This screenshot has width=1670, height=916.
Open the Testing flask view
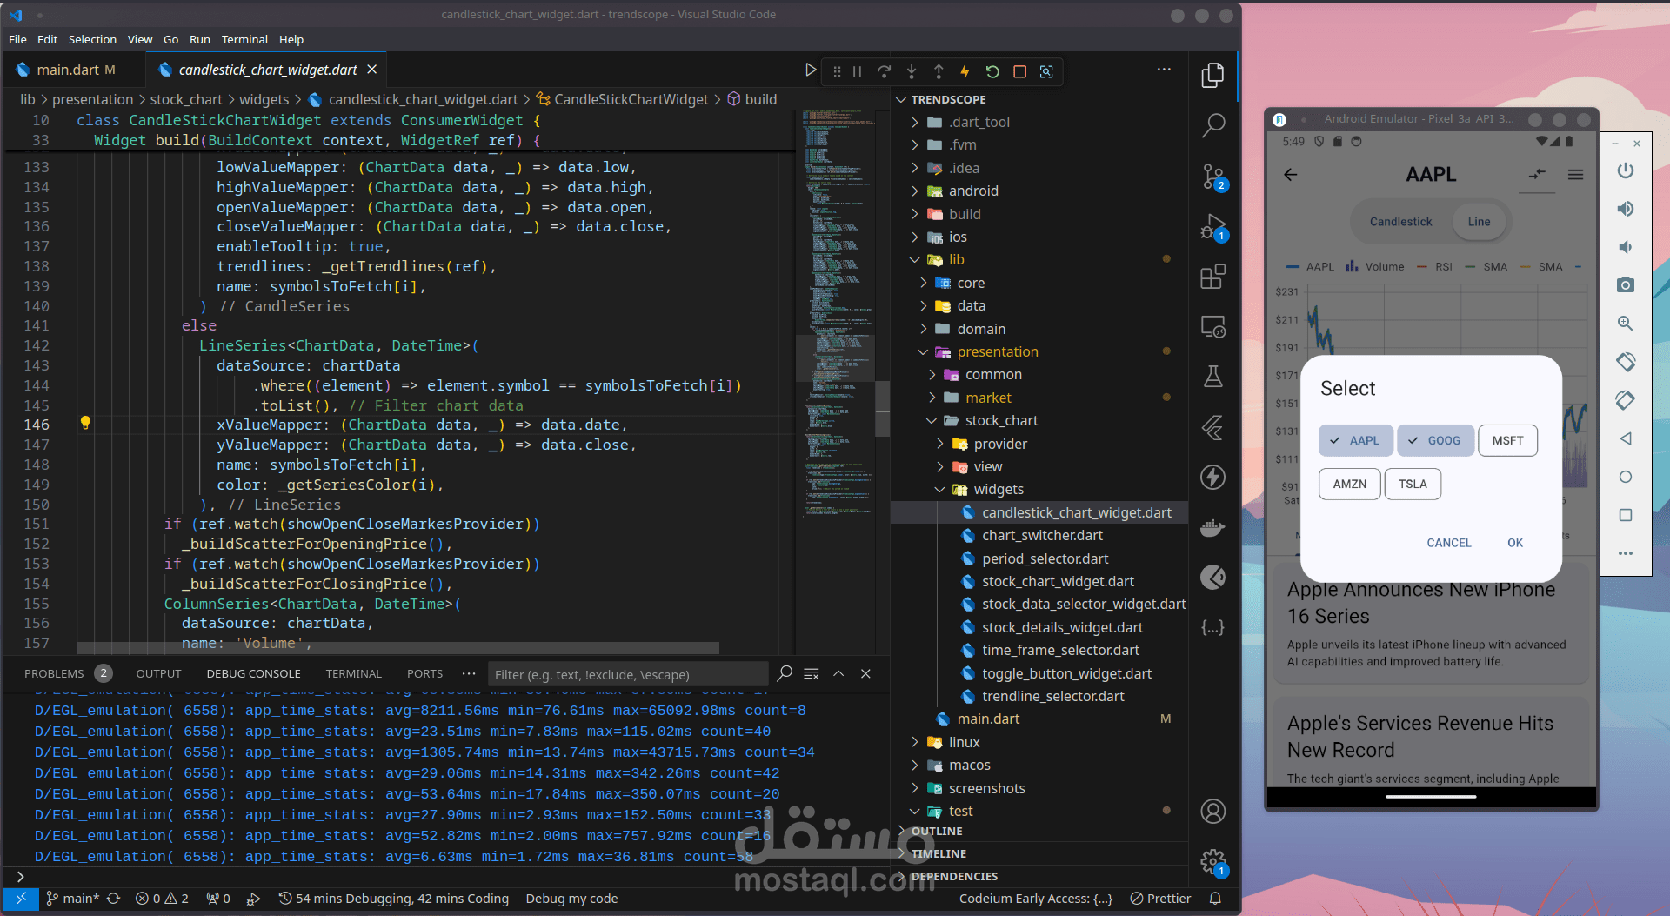[x=1212, y=377]
